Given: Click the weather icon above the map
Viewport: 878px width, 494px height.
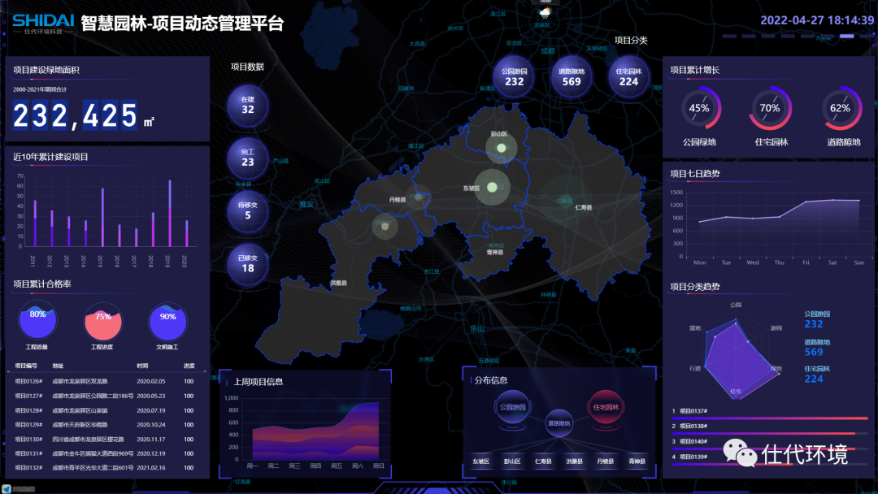Looking at the screenshot, I should click(545, 12).
